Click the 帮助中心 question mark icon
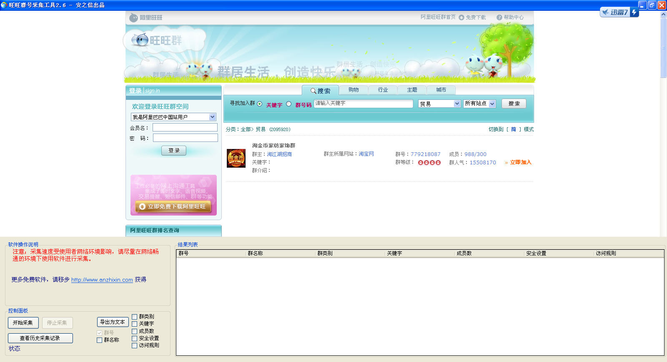The image size is (667, 362). click(x=499, y=17)
